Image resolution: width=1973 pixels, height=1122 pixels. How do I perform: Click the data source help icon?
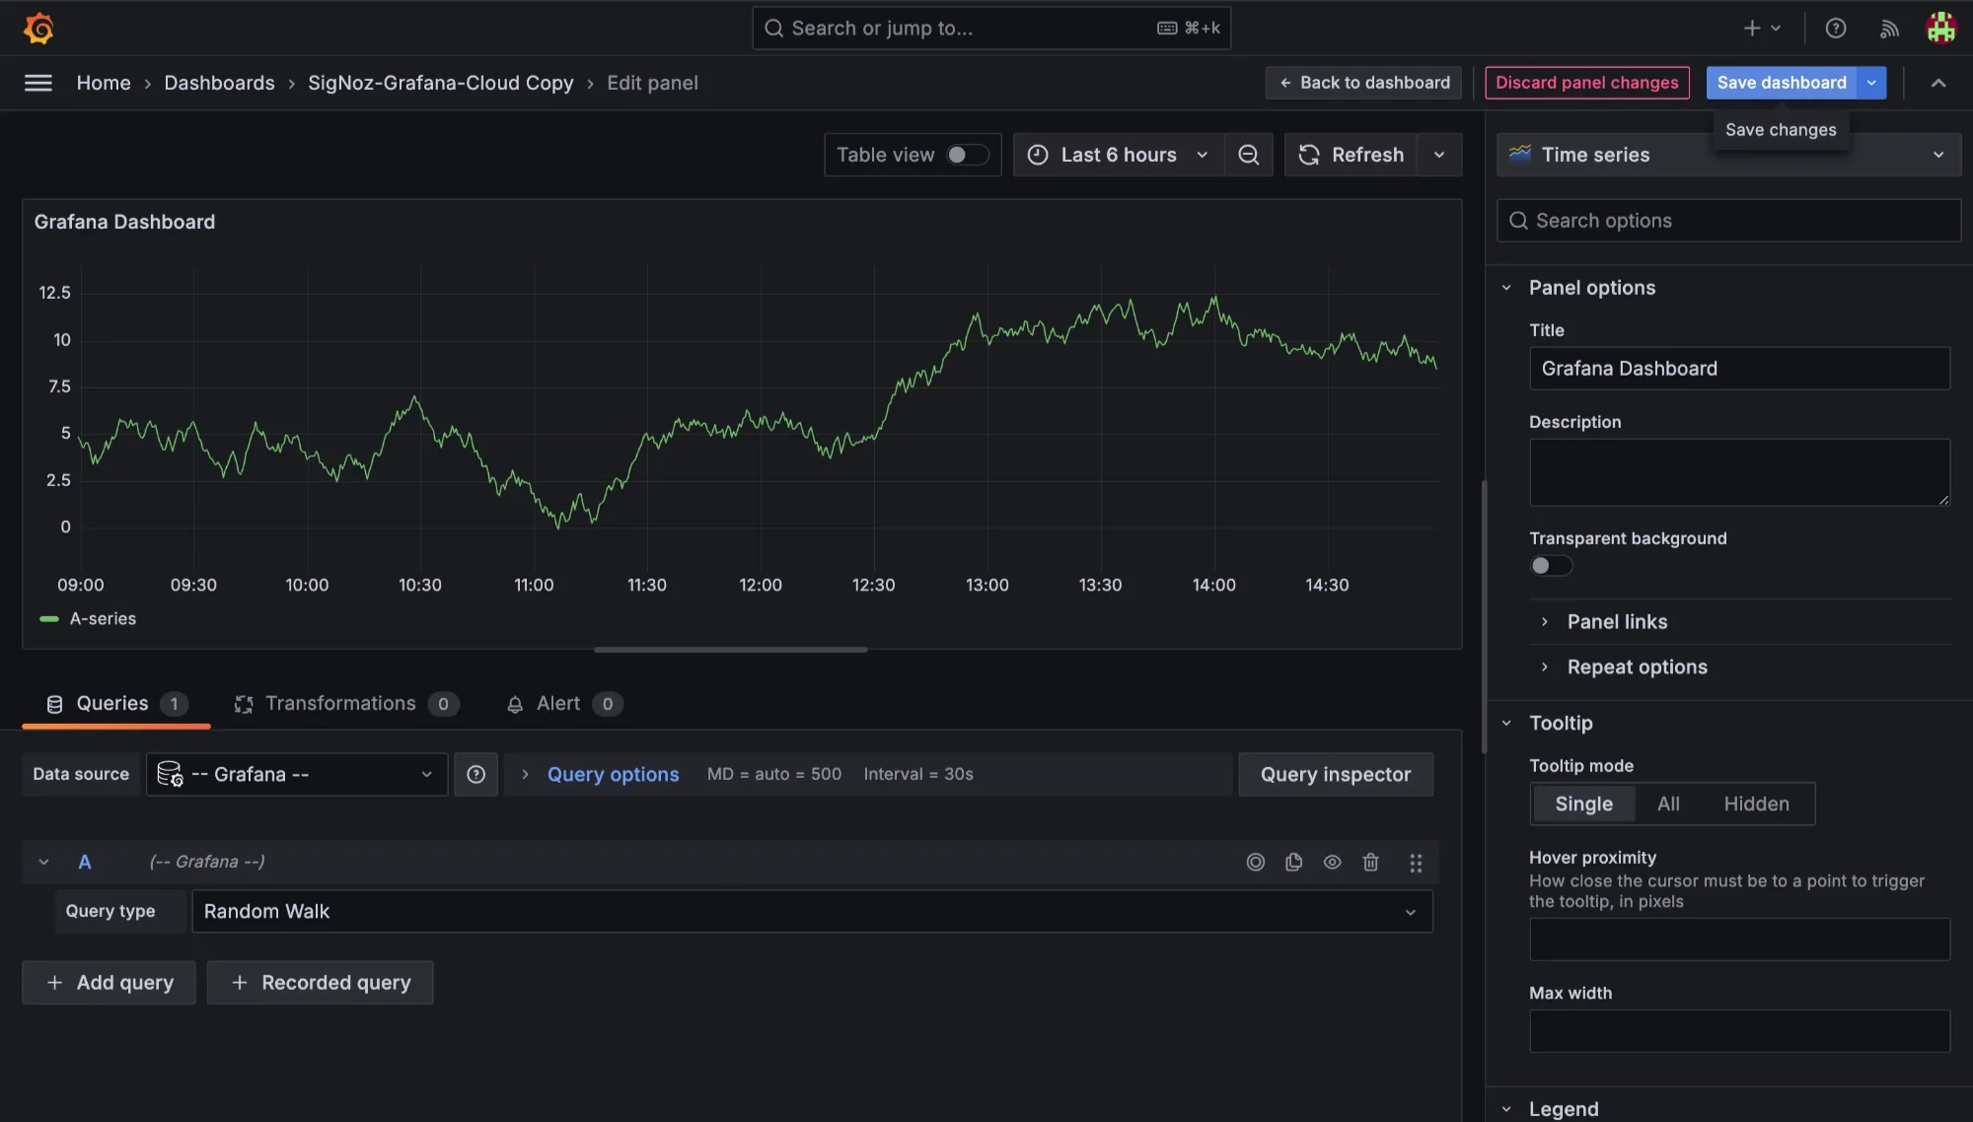(x=475, y=775)
